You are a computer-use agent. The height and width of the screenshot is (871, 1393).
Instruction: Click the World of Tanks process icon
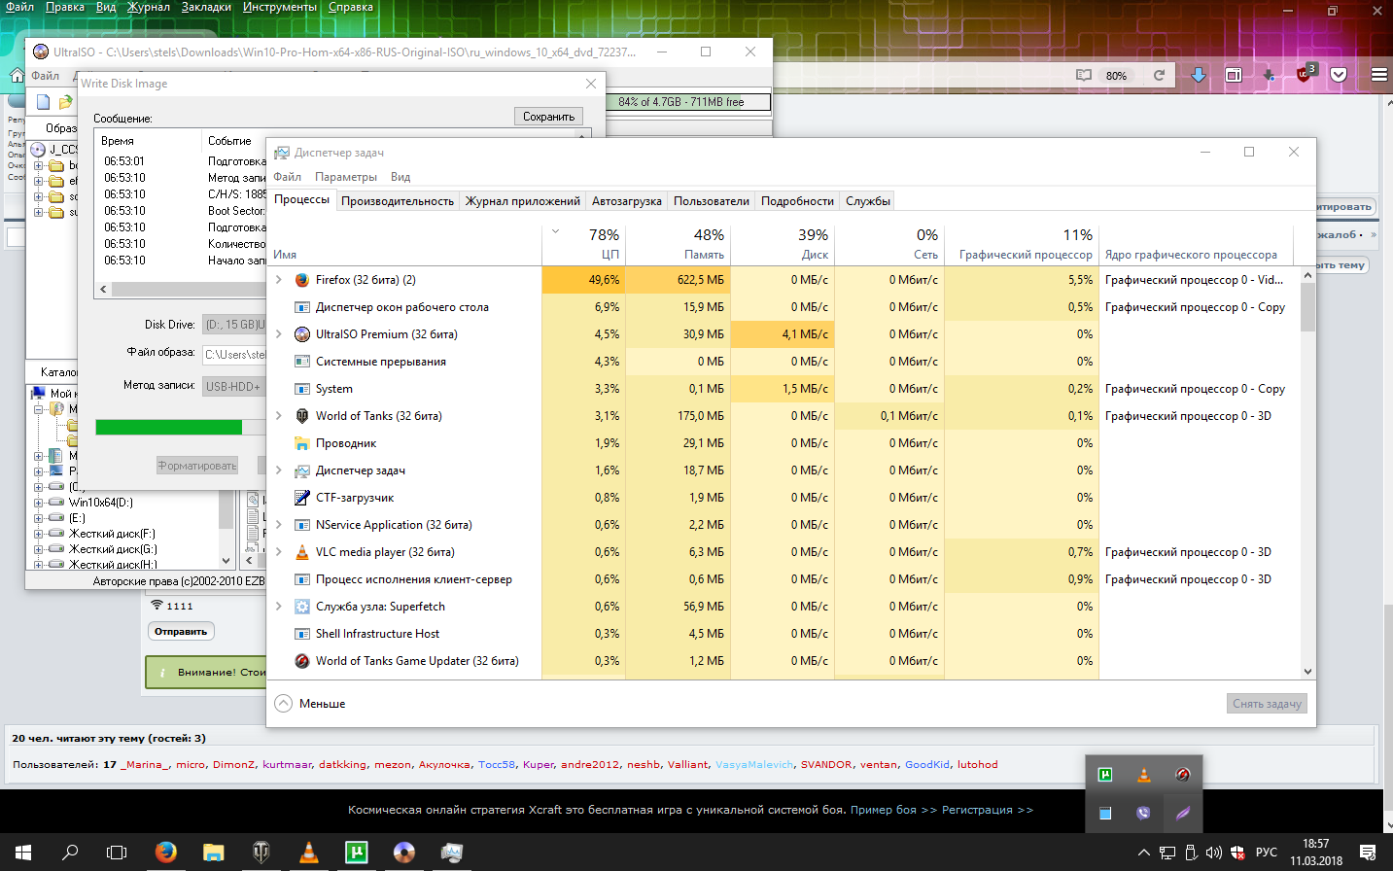[302, 416]
